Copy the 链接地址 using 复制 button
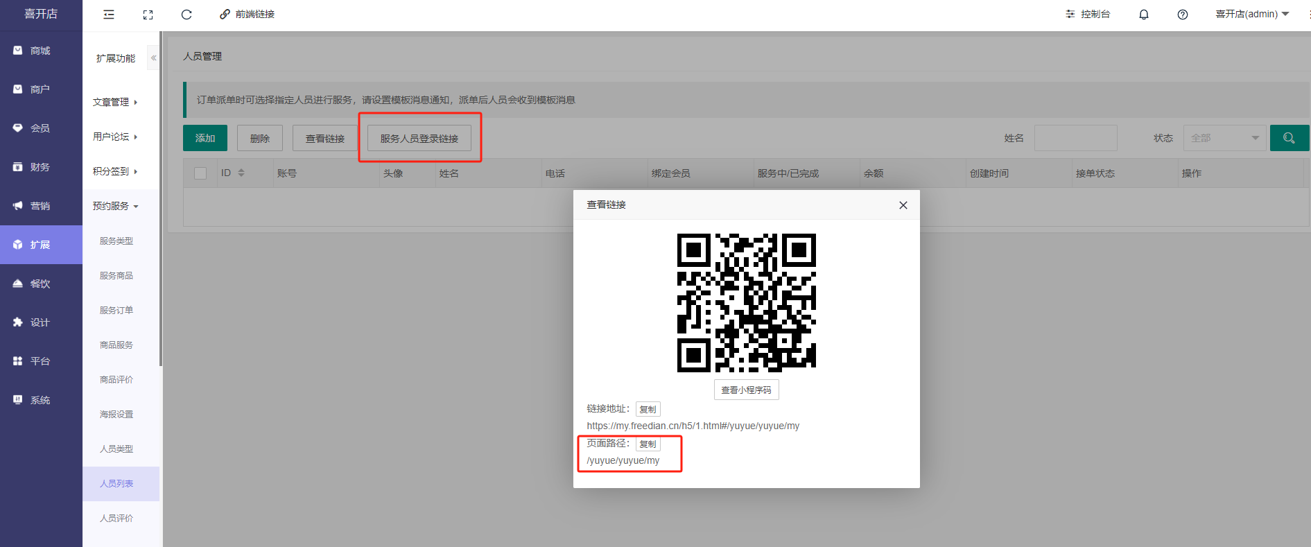 [648, 409]
